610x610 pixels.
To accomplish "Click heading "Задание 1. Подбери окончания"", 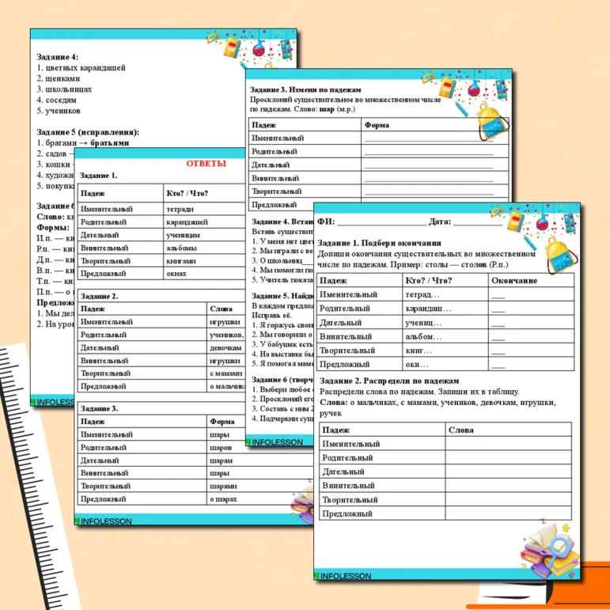I will coord(379,243).
